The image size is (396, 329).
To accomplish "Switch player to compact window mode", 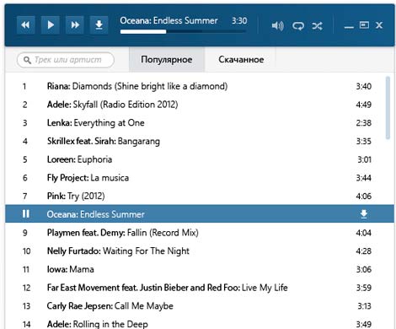I will point(364,25).
